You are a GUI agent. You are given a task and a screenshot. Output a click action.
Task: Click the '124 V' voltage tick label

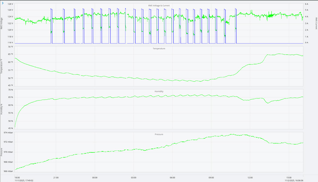coord(10,17)
